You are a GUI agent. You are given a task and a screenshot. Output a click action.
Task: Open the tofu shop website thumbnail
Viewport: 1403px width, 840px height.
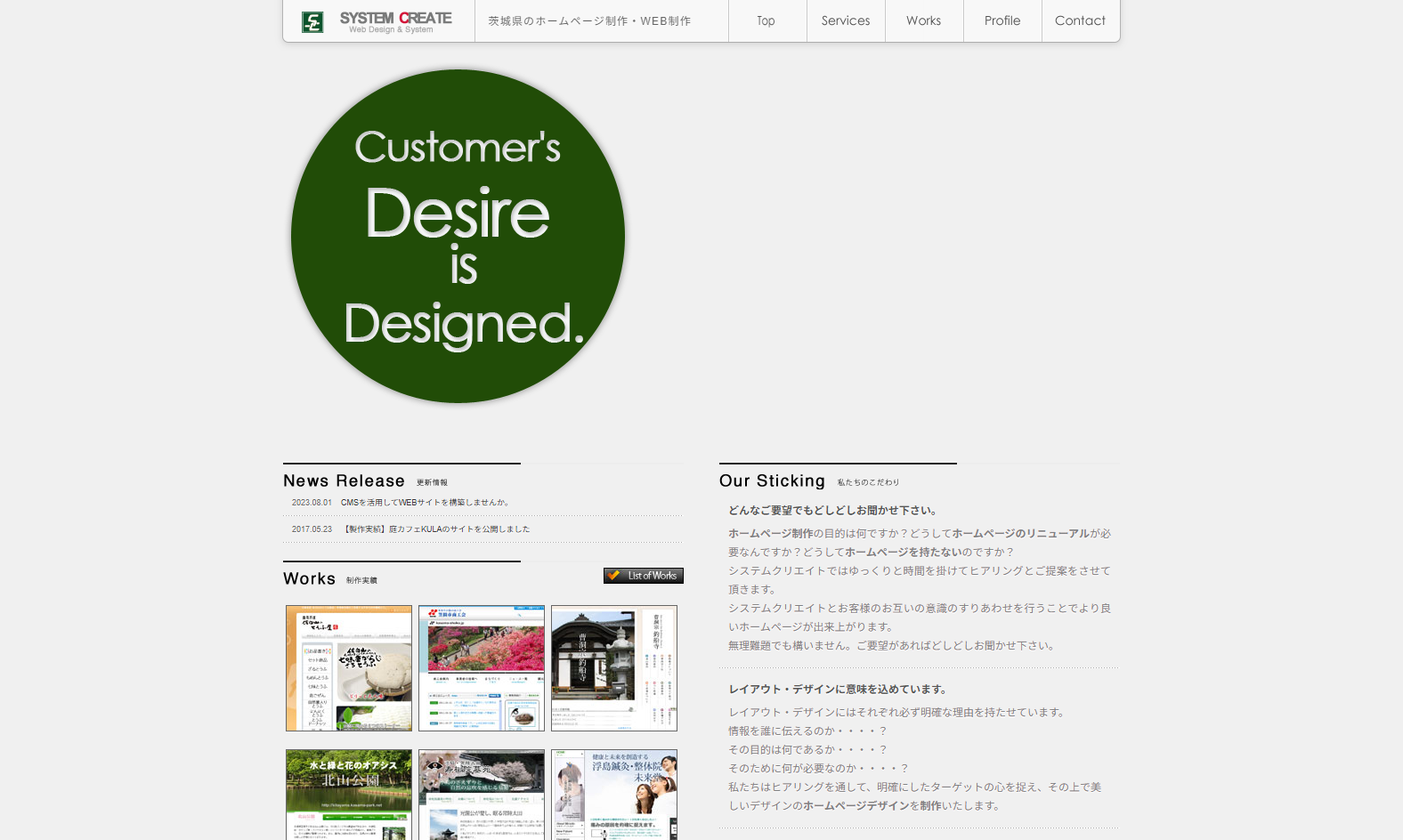pos(349,668)
